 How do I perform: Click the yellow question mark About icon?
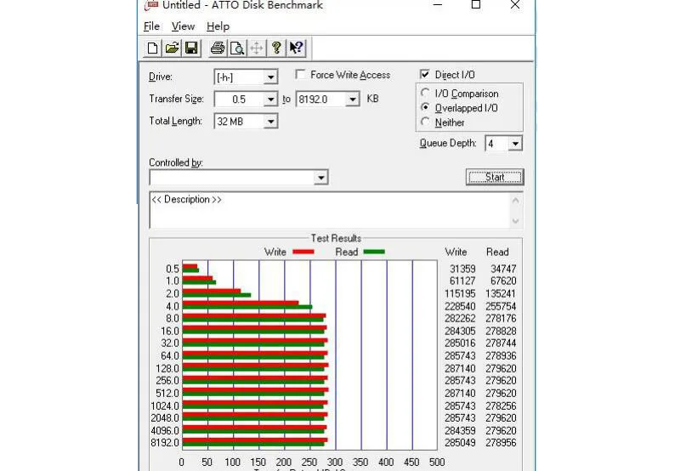coord(276,48)
